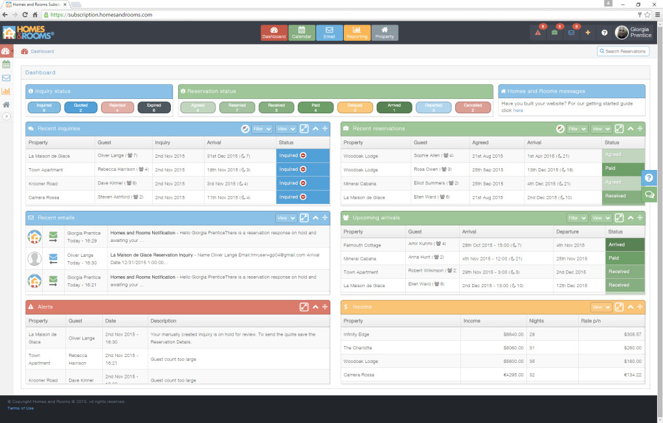Follow the 'here' link in messages
The width and height of the screenshot is (663, 423).
coord(518,111)
